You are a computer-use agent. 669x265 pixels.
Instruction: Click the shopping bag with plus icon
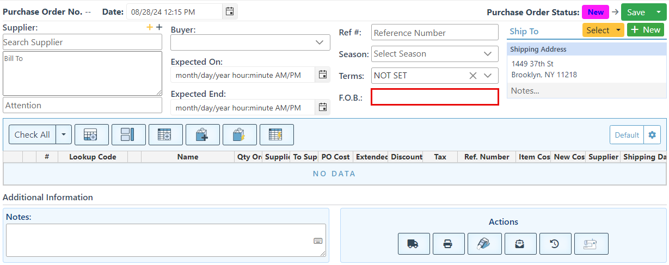[202, 134]
